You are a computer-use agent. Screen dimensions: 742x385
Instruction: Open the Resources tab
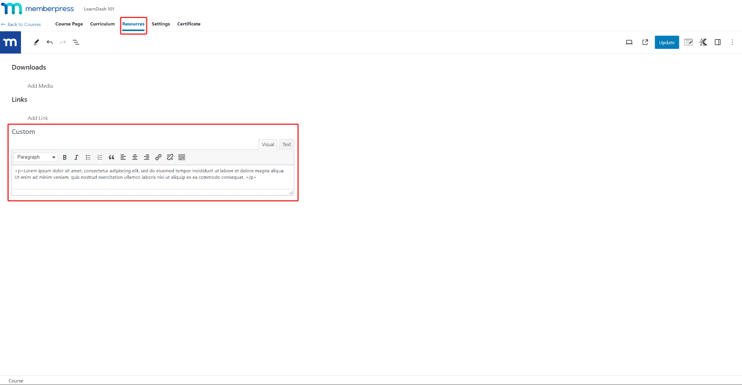click(133, 24)
